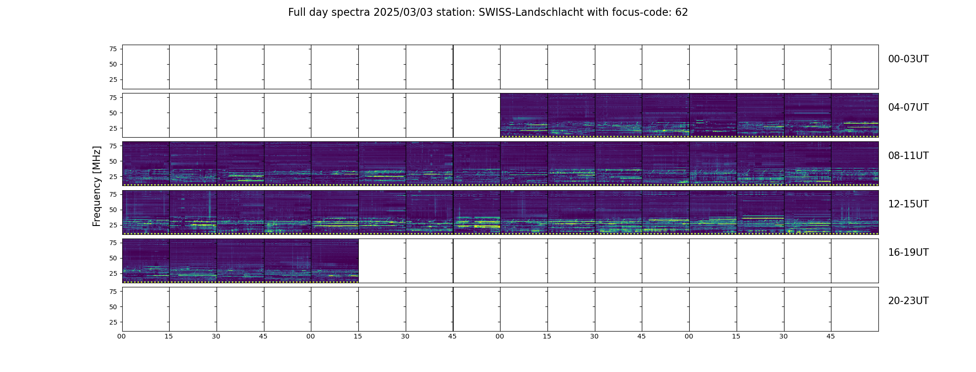Select first spectrogram panel in 16-19UT row
Screen dimensions: 976x372
click(146, 260)
